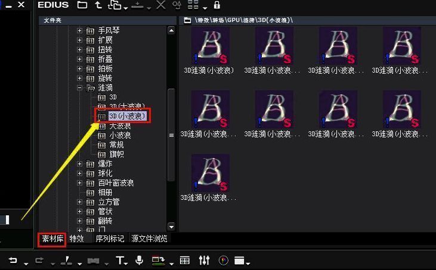436x270 pixels.
Task: Expand the 折叠 folder
Action: pos(79,59)
